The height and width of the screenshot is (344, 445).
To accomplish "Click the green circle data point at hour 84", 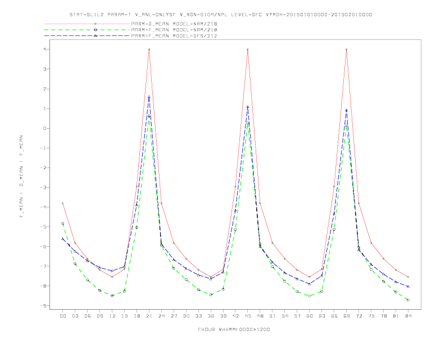I will click(408, 300).
